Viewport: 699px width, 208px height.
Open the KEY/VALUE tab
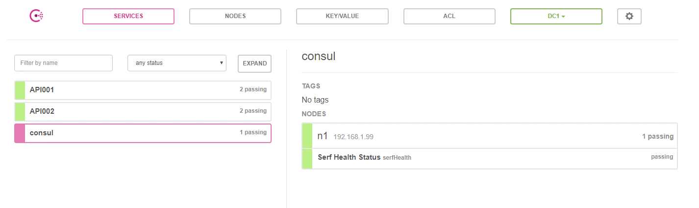342,16
